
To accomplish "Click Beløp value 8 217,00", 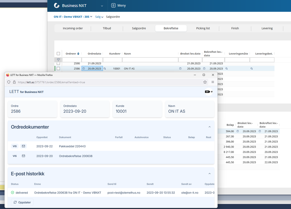I will click(x=229, y=152).
